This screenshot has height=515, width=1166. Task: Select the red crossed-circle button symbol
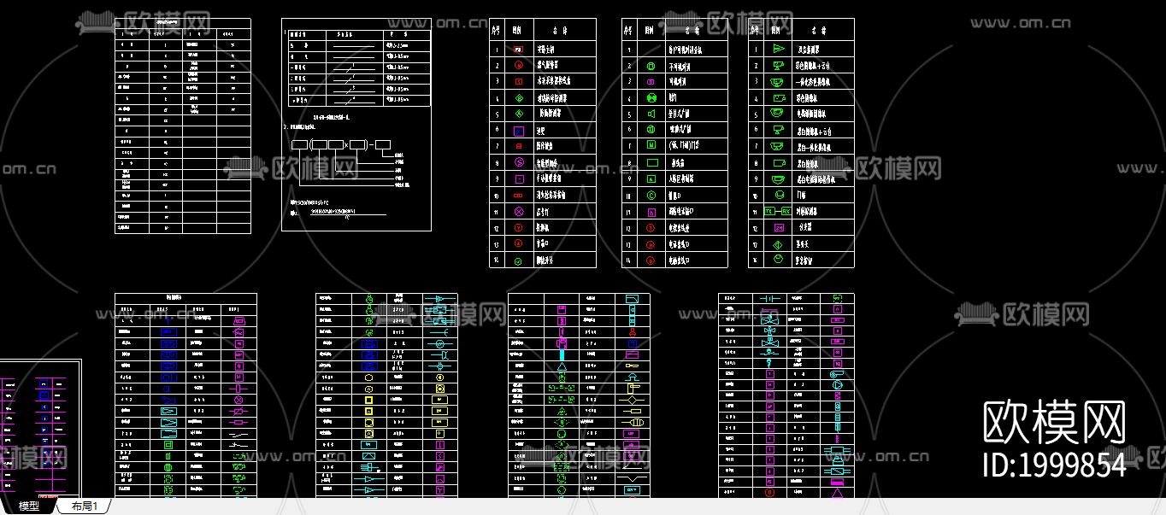click(x=518, y=210)
